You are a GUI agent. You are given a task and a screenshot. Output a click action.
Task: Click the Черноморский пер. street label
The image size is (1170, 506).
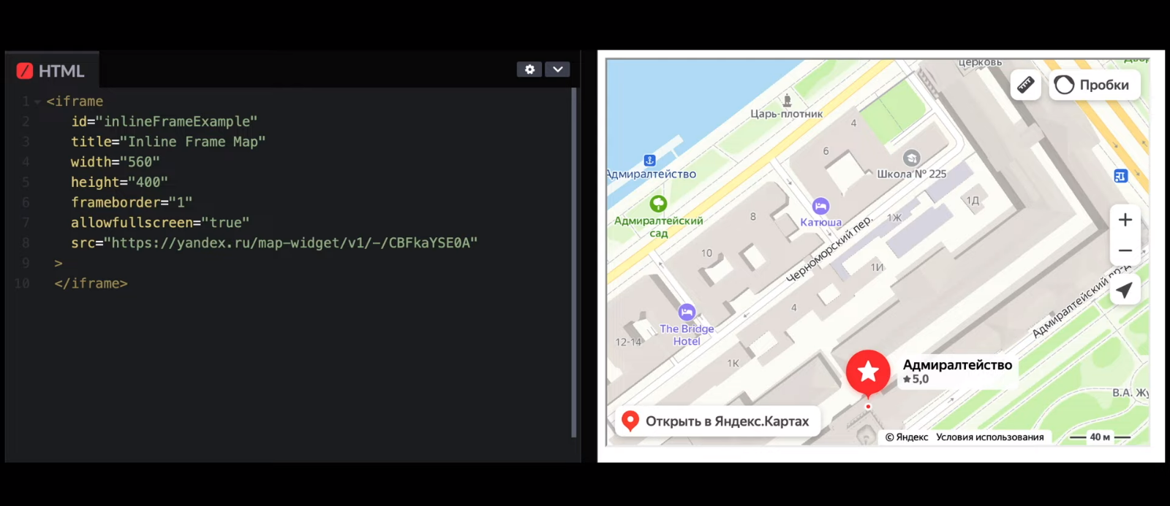[x=829, y=250]
